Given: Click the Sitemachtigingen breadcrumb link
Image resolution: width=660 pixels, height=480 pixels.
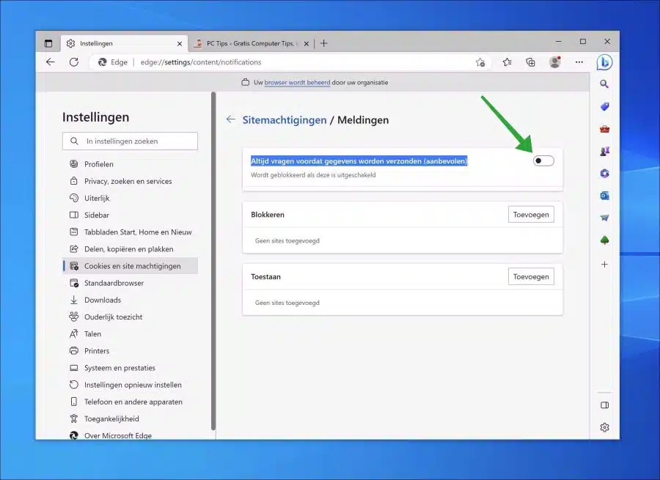Looking at the screenshot, I should [x=284, y=120].
